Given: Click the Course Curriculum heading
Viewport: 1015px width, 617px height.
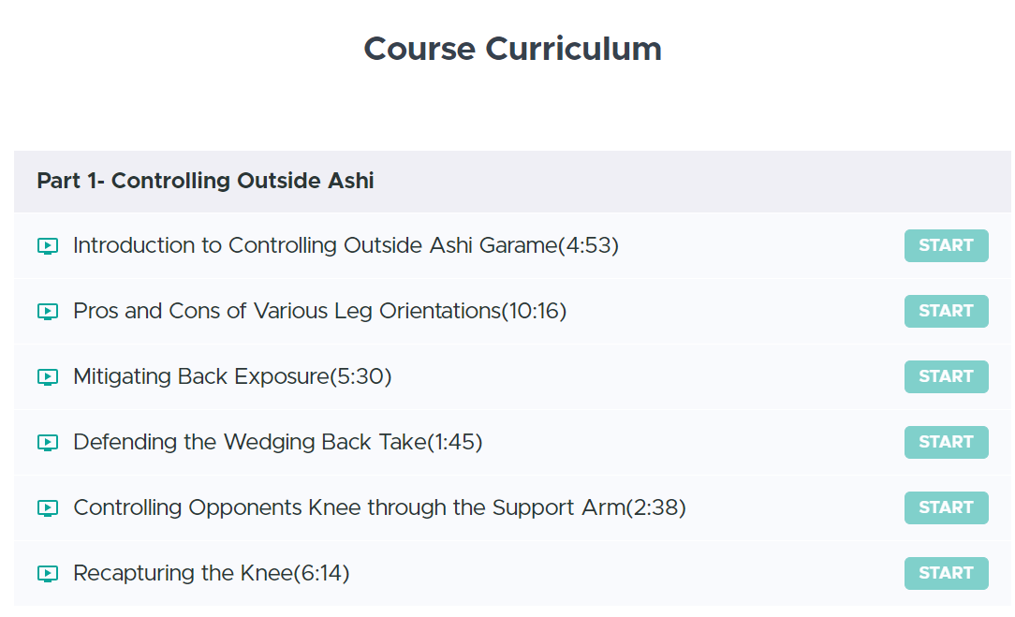Looking at the screenshot, I should coord(512,49).
